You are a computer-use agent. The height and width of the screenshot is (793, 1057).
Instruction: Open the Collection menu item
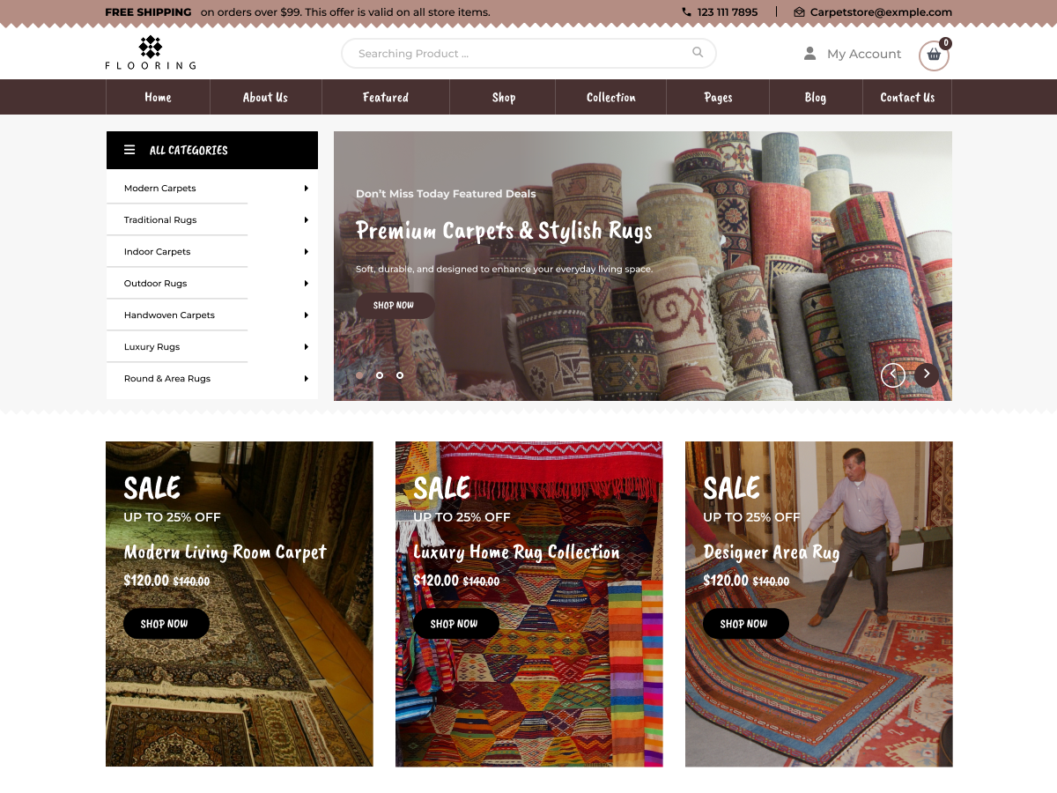click(x=610, y=97)
